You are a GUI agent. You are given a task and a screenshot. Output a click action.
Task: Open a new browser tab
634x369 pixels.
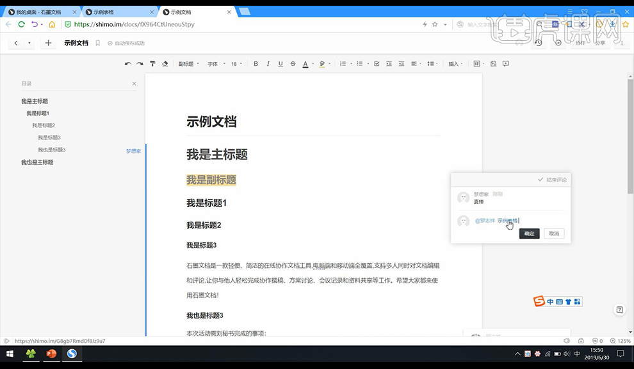(245, 12)
